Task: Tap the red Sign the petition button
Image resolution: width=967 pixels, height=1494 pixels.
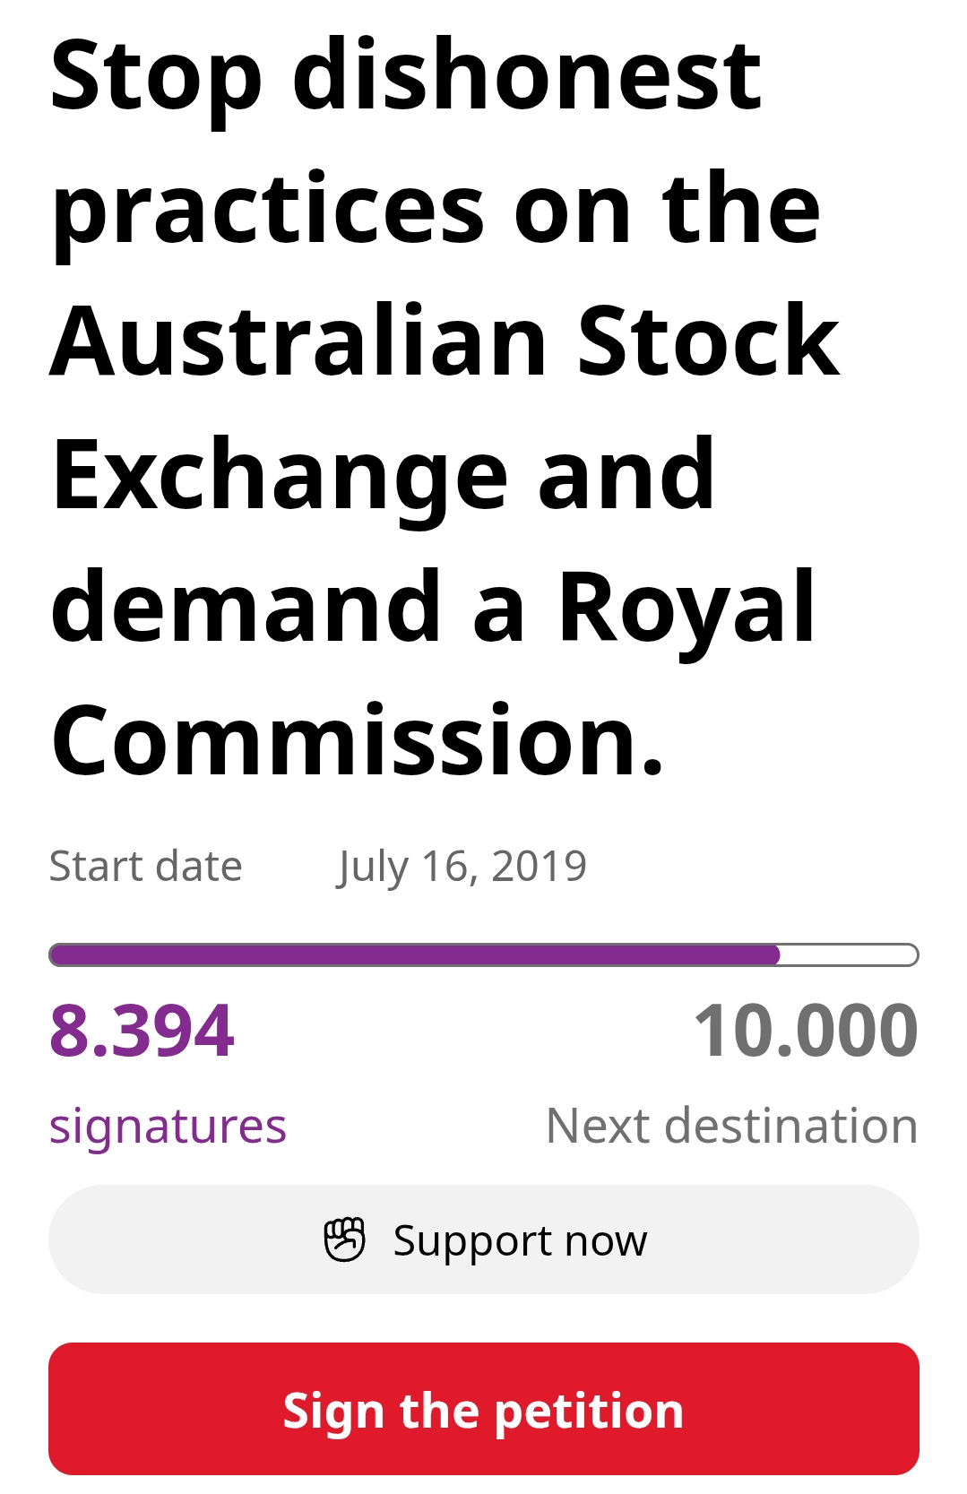Action: [484, 1409]
